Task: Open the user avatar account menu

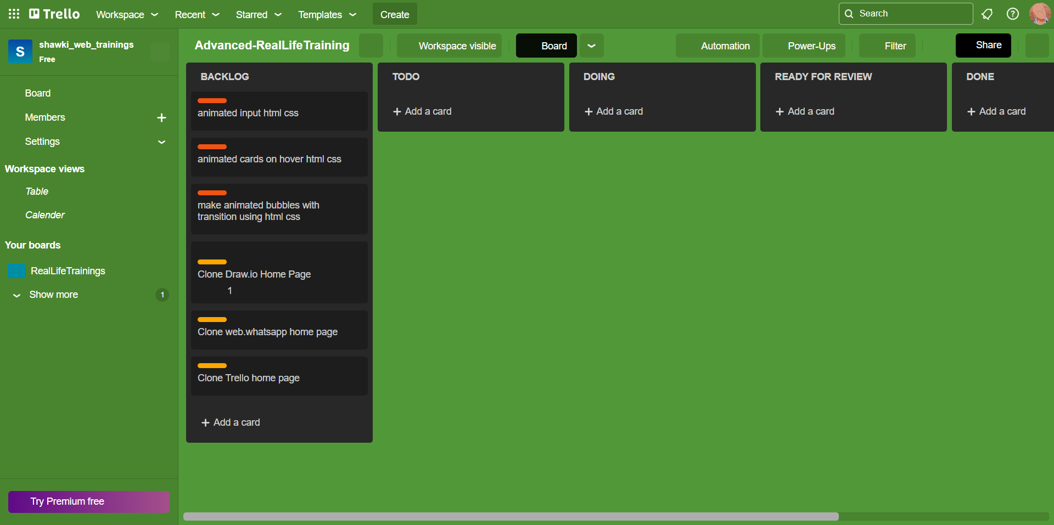Action: [x=1039, y=14]
